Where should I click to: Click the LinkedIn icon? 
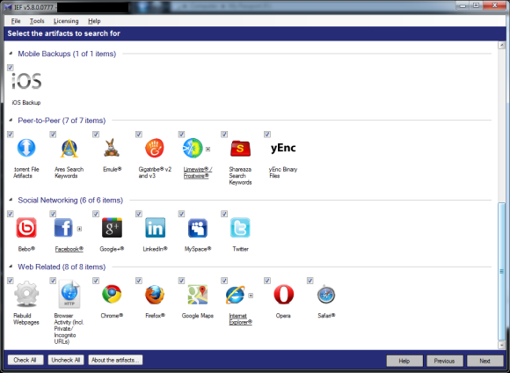point(155,228)
